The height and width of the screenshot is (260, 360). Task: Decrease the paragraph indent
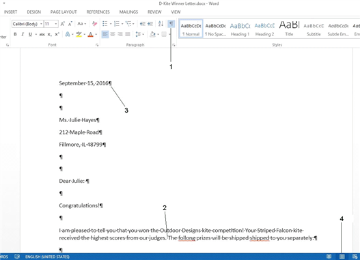click(x=142, y=24)
